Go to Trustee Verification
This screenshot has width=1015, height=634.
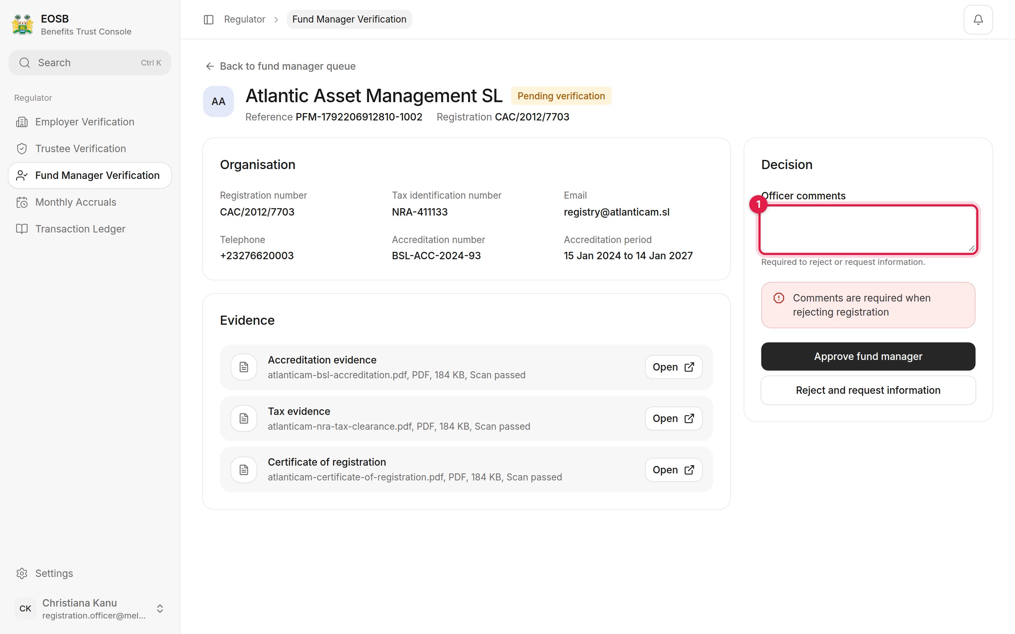pos(90,149)
